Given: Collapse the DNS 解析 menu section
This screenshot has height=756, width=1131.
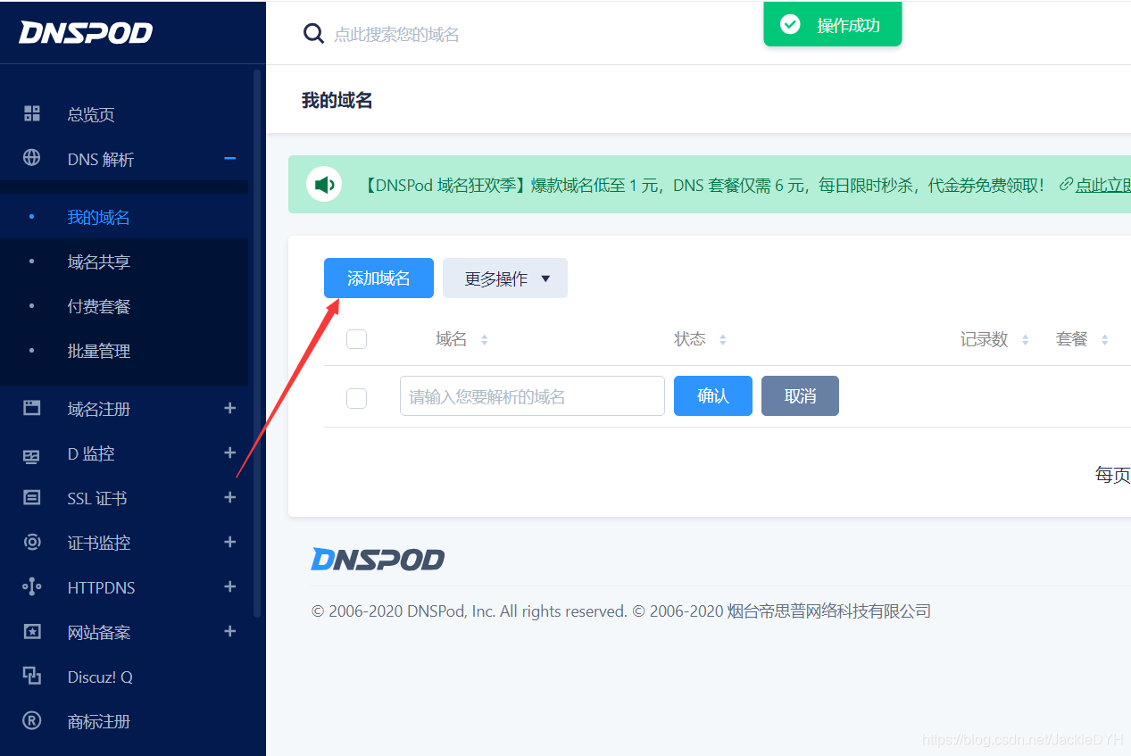Looking at the screenshot, I should [230, 158].
